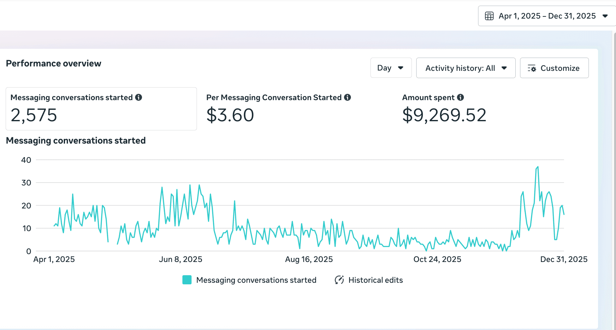Click the Jun 8, 2025 axis label

(x=181, y=259)
